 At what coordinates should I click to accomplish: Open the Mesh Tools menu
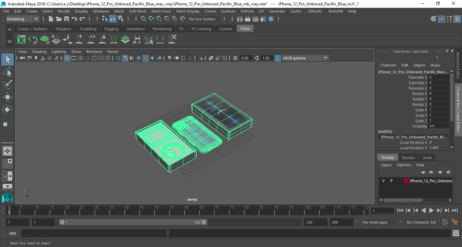click(x=161, y=11)
